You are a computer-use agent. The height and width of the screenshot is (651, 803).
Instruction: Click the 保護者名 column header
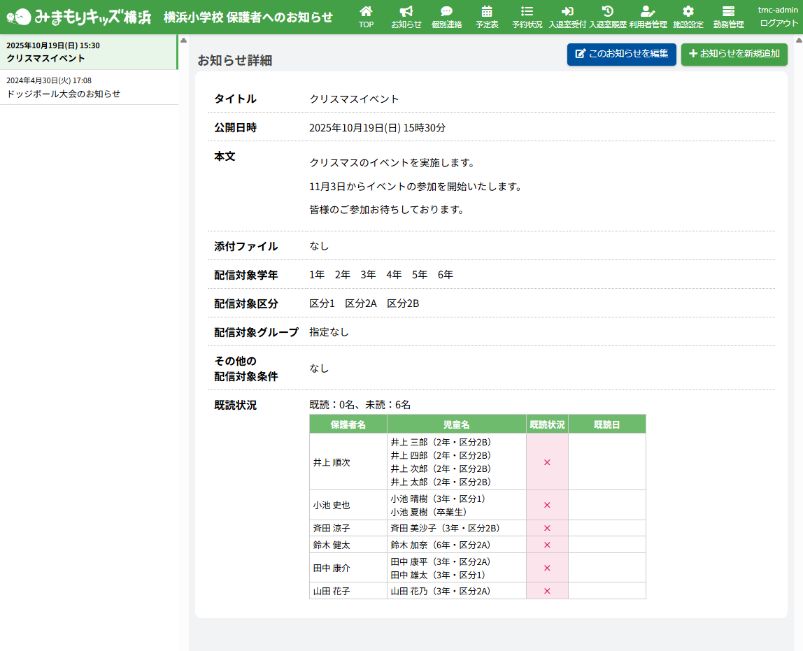[x=348, y=424]
